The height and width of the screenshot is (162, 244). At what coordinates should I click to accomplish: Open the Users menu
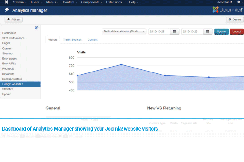coord(36,2)
